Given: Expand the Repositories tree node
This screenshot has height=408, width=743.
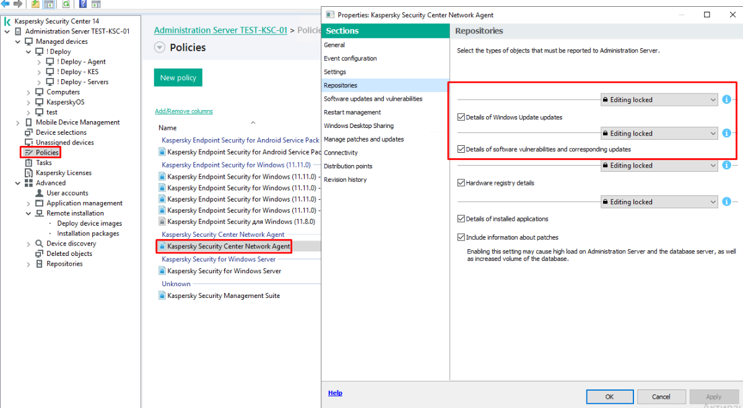Looking at the screenshot, I should click(x=28, y=264).
